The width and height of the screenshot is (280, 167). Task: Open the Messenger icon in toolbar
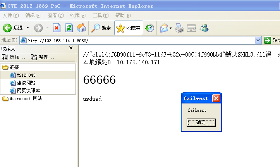coord(204,28)
